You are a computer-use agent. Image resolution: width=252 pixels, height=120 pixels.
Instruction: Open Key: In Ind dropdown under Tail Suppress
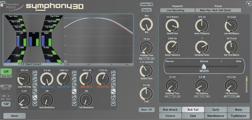[202, 96]
